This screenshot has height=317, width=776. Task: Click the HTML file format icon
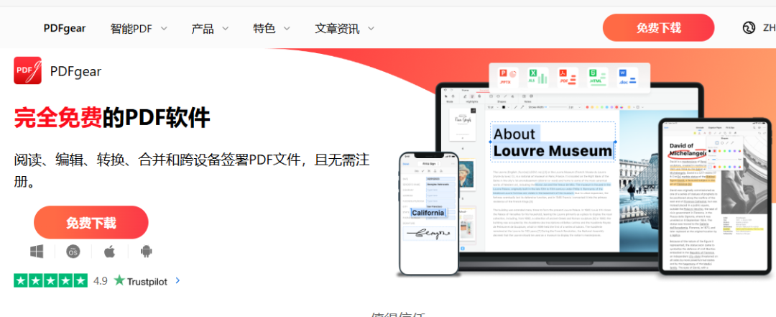pos(598,78)
